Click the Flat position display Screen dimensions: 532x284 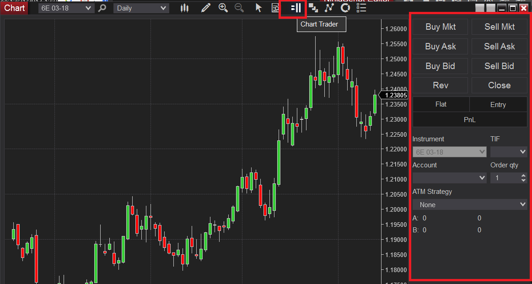441,104
